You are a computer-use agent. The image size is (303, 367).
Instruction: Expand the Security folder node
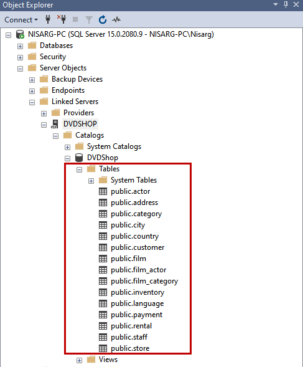(20, 57)
